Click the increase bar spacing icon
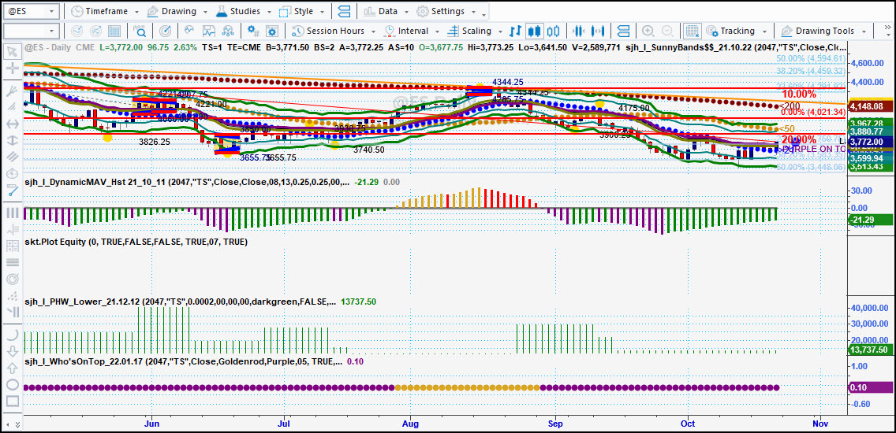 pyautogui.click(x=599, y=31)
